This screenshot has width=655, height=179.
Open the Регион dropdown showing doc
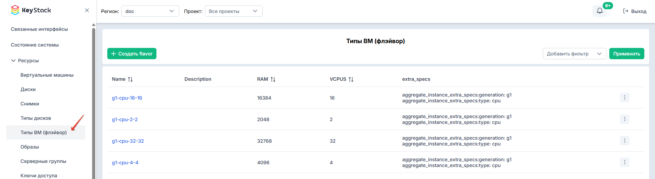point(150,11)
